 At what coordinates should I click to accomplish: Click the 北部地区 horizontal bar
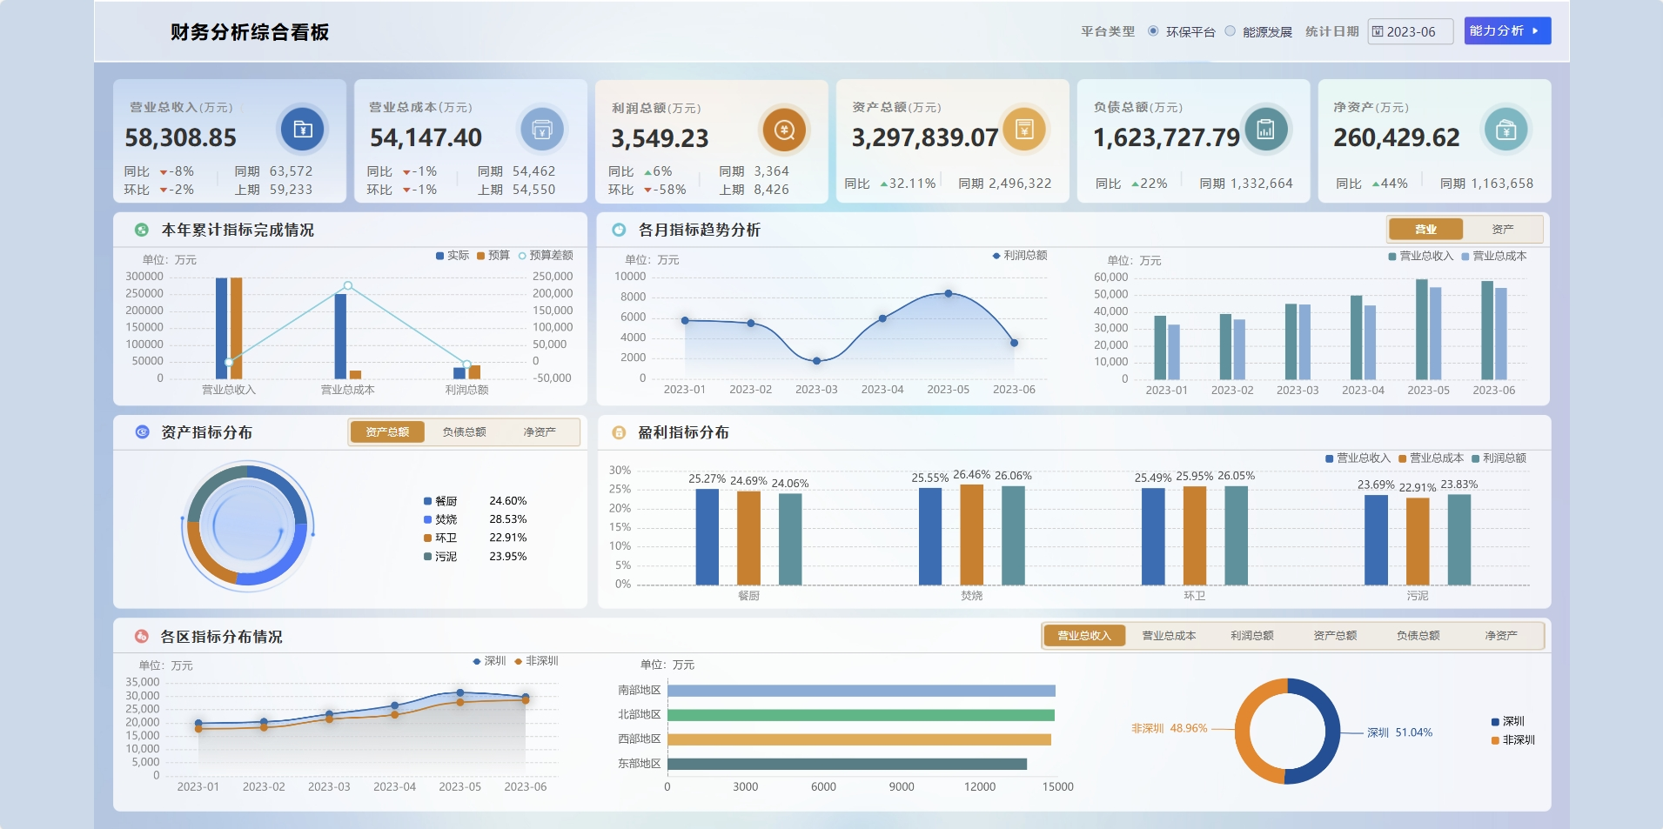pyautogui.click(x=861, y=715)
